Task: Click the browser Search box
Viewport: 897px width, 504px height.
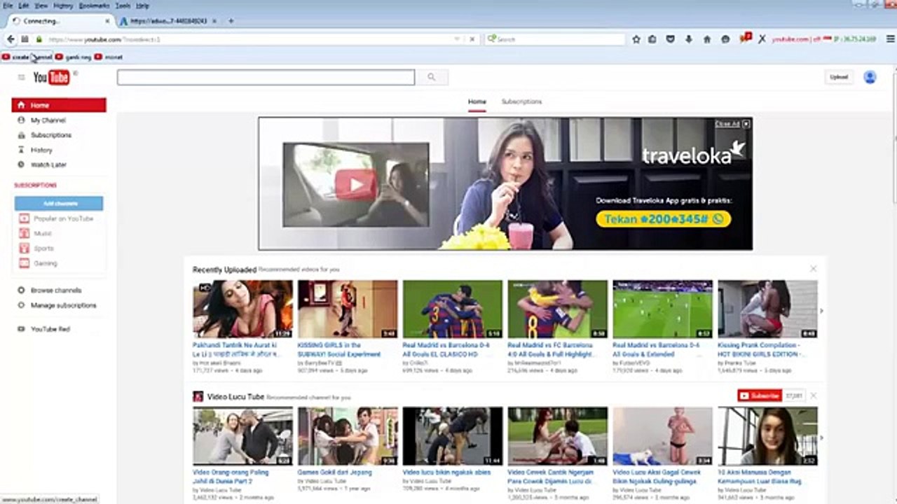Action: click(x=555, y=40)
